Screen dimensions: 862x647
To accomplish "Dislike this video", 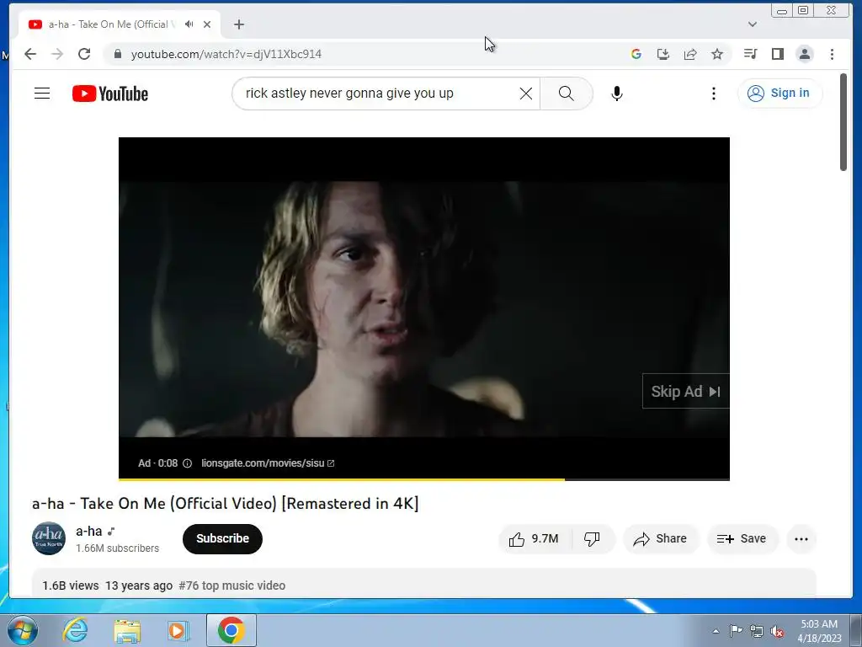I will point(592,538).
